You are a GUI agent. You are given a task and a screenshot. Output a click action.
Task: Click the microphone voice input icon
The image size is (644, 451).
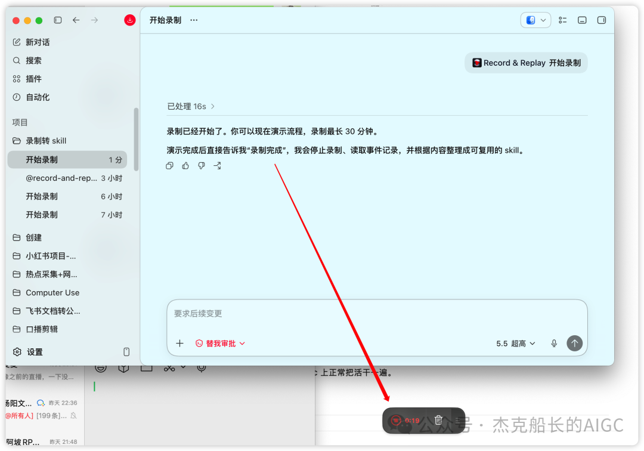(x=554, y=344)
